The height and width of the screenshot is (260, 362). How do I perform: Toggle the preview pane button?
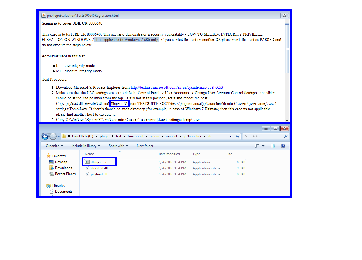[x=273, y=146]
